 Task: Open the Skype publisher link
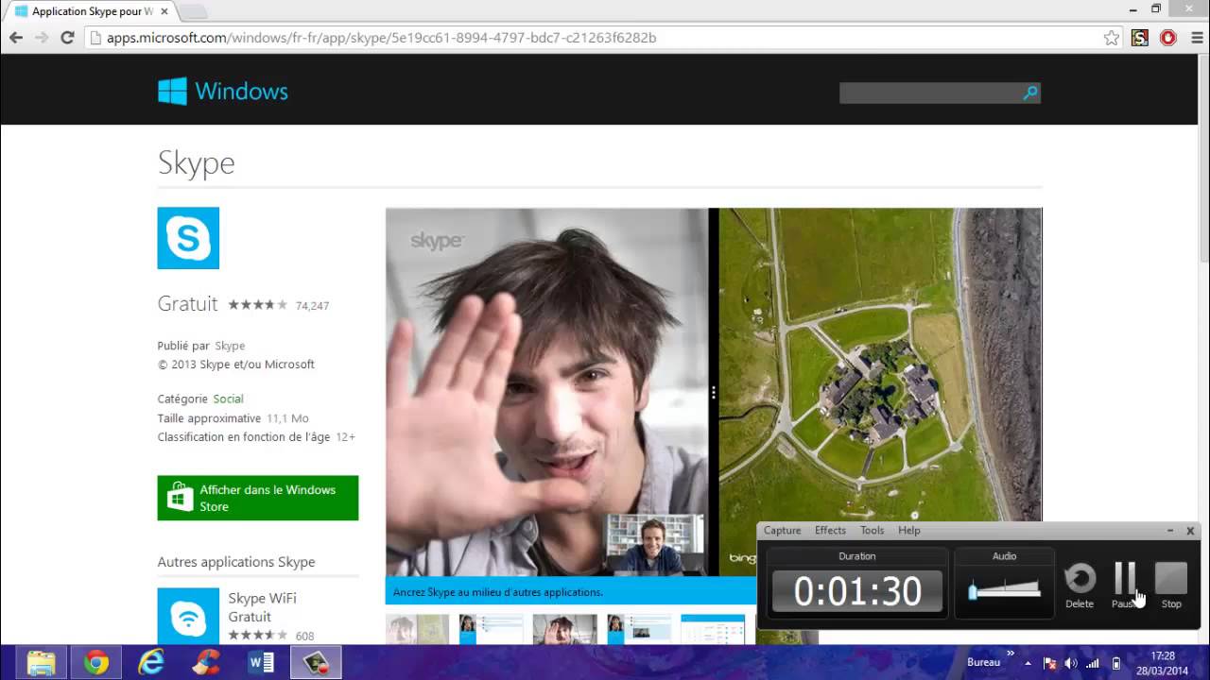pyautogui.click(x=230, y=346)
